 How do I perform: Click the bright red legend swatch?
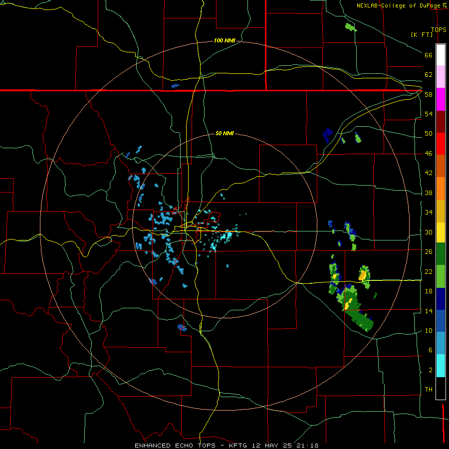(x=441, y=144)
